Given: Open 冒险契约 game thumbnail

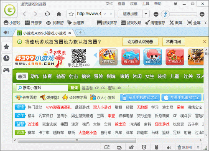Looking at the screenshot, I should 153,57.
